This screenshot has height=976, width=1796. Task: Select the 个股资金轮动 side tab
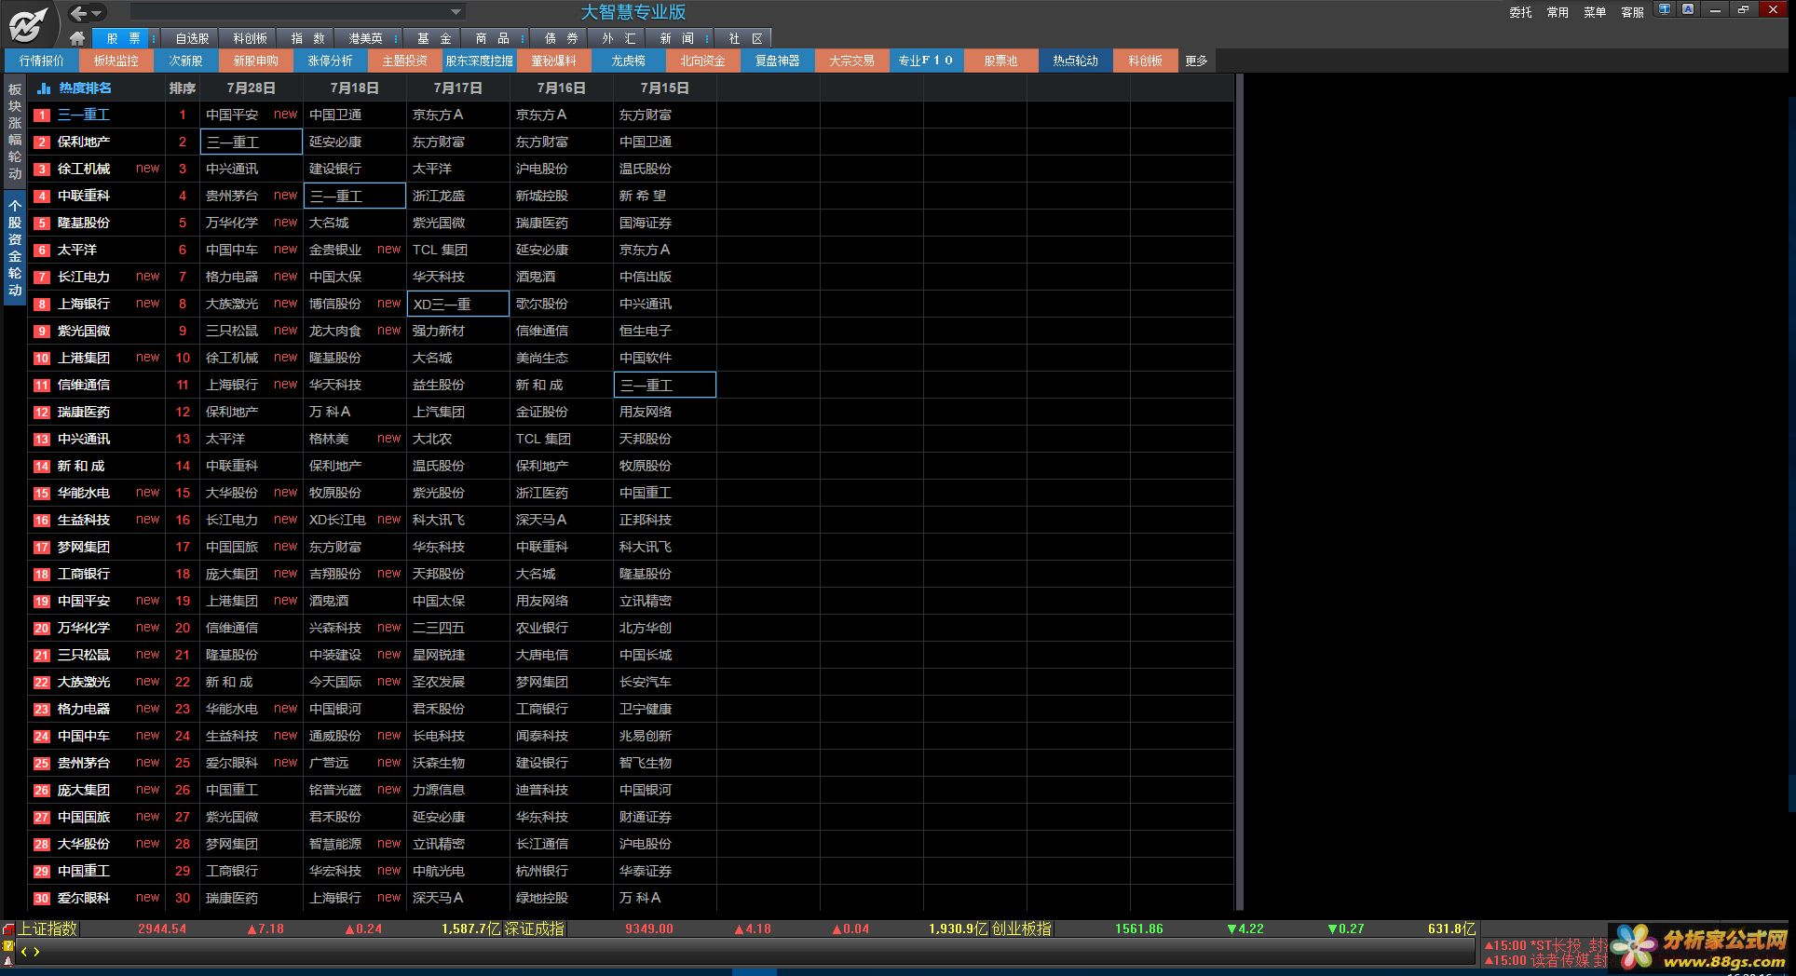click(x=15, y=247)
